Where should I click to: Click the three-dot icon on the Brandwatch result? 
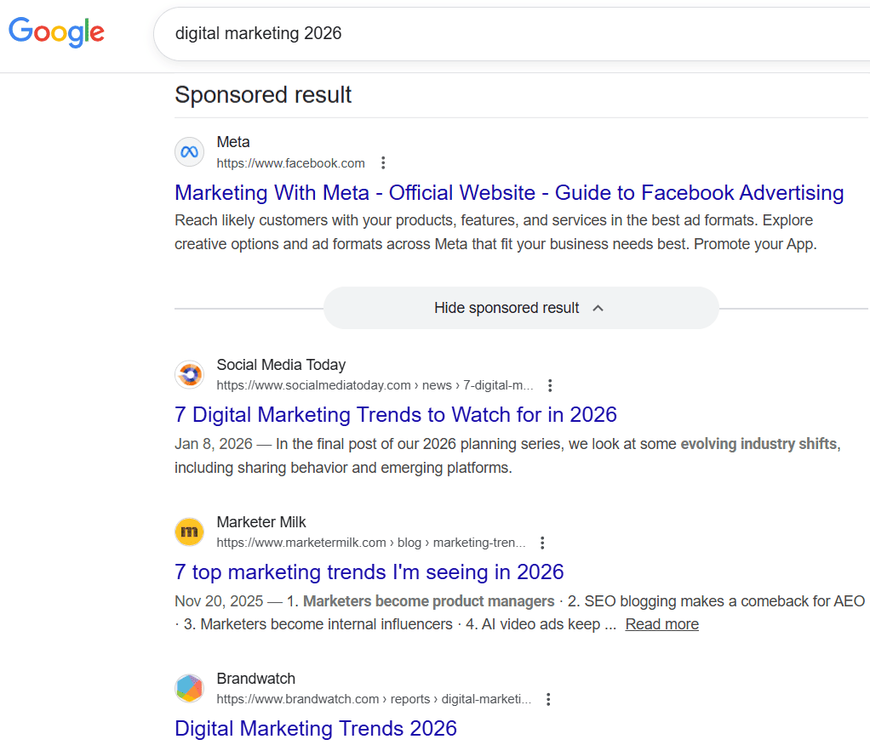pyautogui.click(x=548, y=698)
